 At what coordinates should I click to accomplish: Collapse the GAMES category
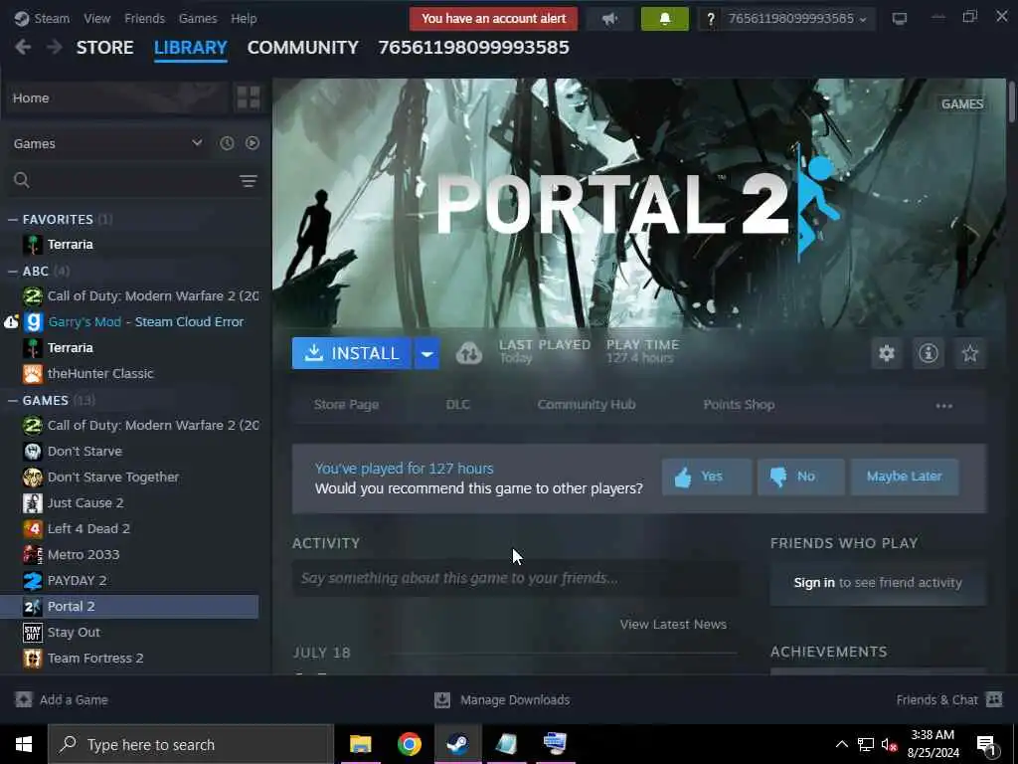click(12, 400)
